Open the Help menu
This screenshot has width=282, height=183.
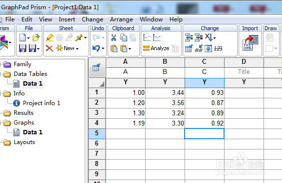[x=176, y=19]
